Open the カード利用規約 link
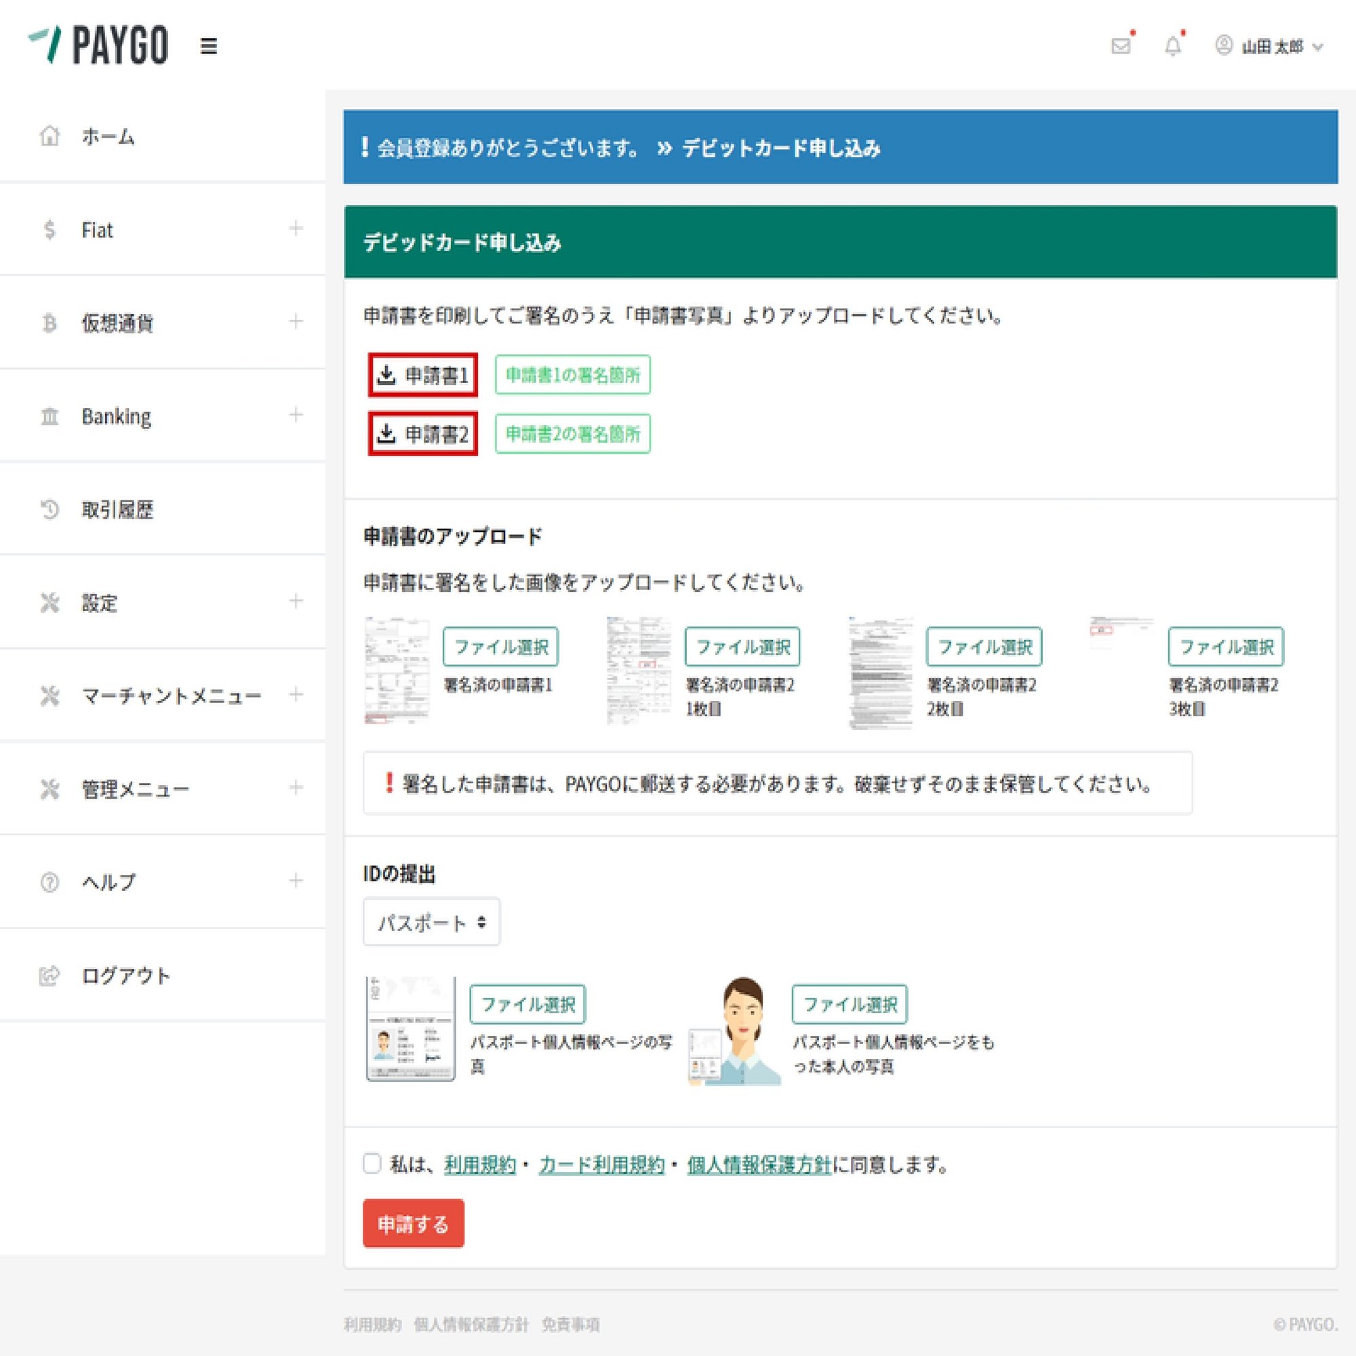Viewport: 1356px width, 1356px height. coord(602,1164)
